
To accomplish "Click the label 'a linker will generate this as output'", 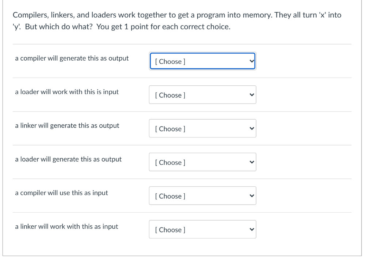I will (67, 125).
